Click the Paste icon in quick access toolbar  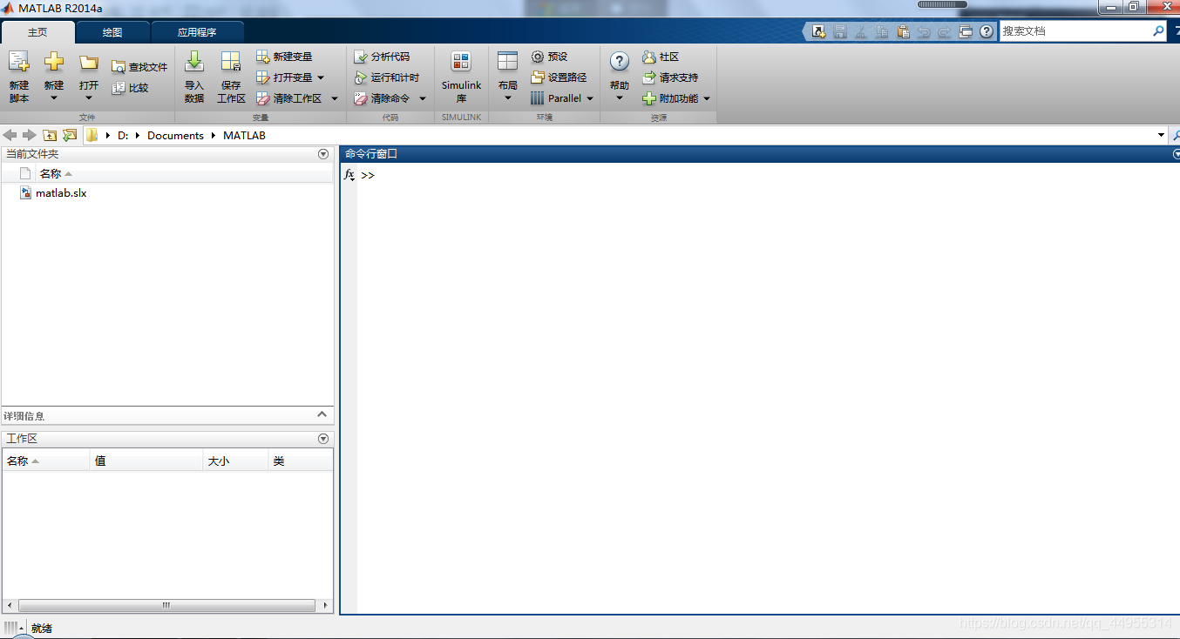(903, 31)
